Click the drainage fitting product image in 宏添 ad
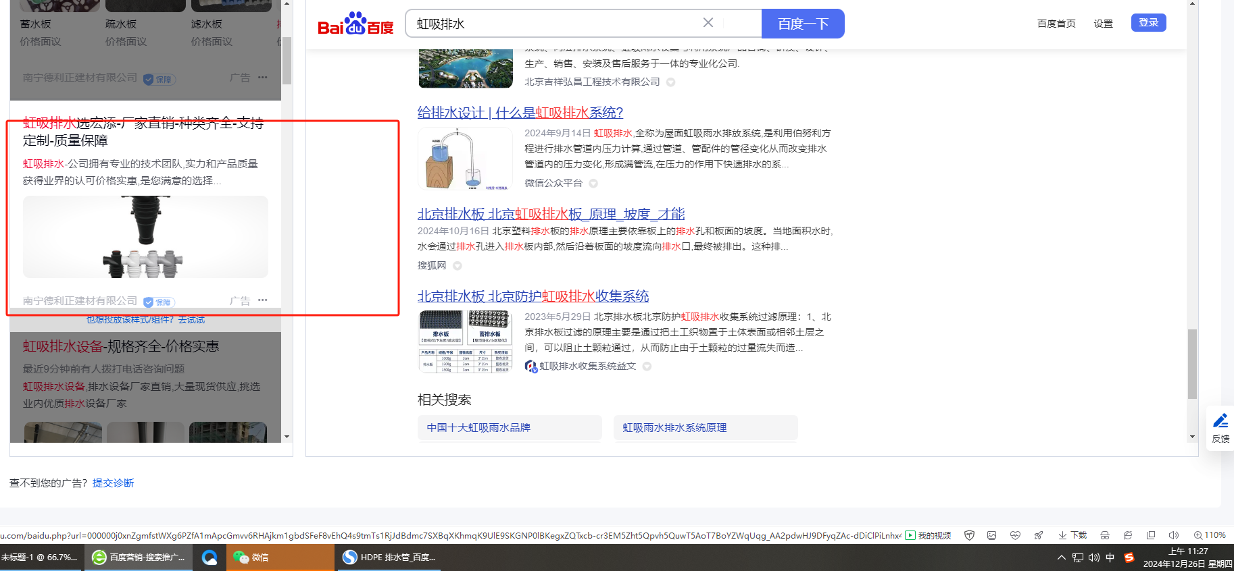This screenshot has width=1234, height=571. click(x=145, y=237)
